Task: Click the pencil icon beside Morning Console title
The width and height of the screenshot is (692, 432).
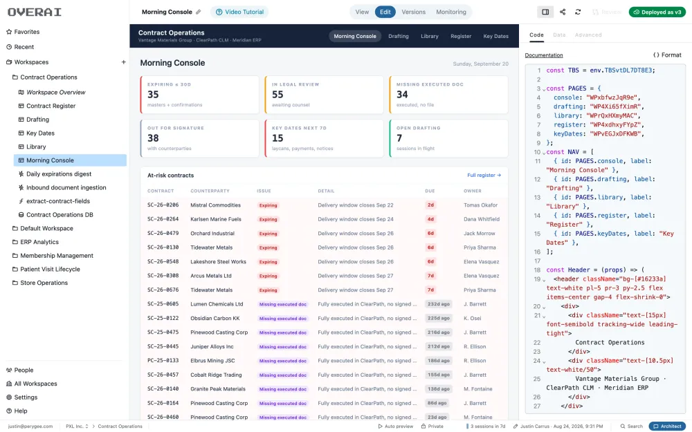Action: click(x=199, y=12)
